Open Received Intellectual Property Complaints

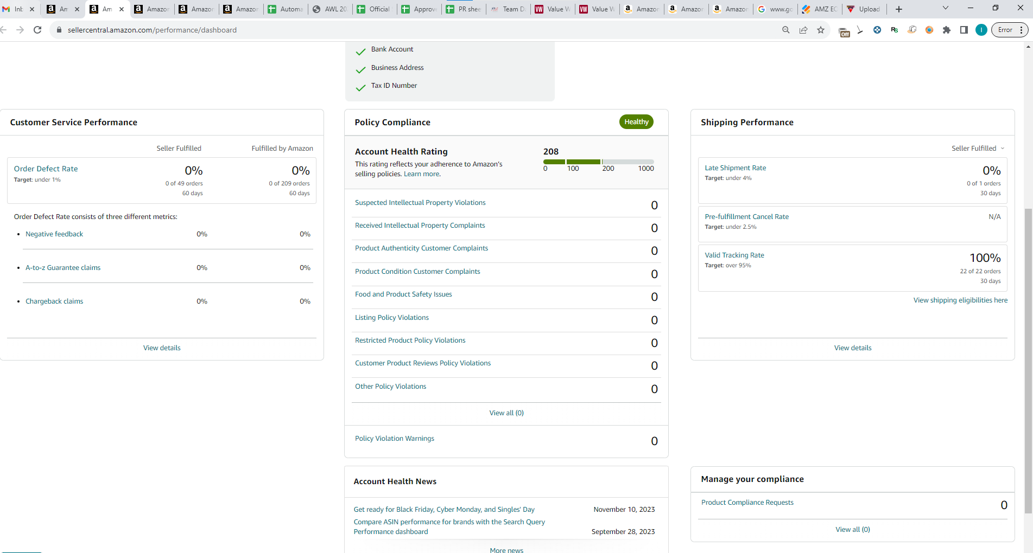point(420,226)
